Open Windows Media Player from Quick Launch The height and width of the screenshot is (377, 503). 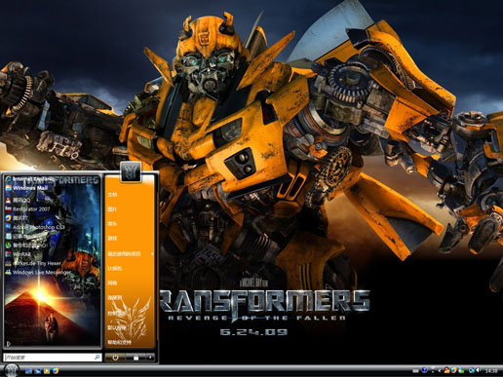[47, 371]
